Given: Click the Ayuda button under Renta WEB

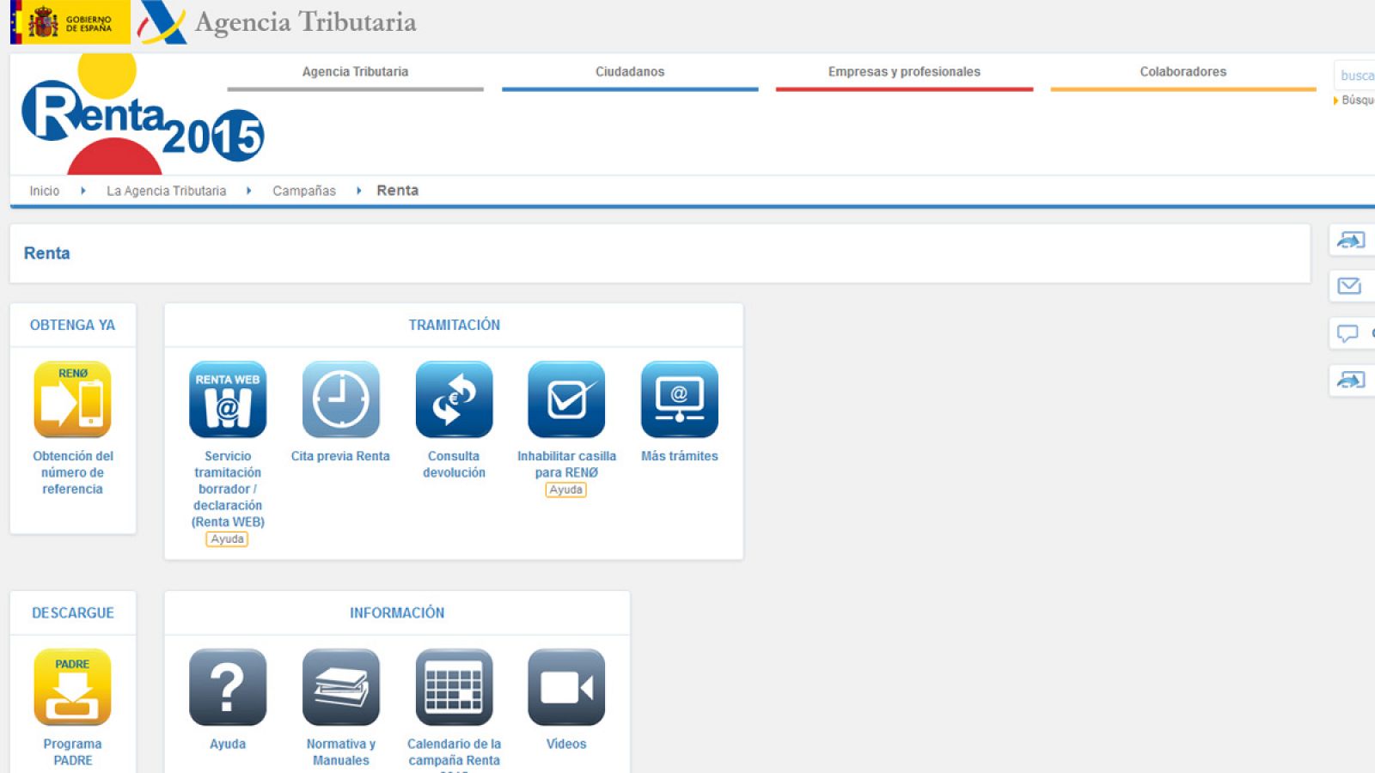Looking at the screenshot, I should [227, 539].
